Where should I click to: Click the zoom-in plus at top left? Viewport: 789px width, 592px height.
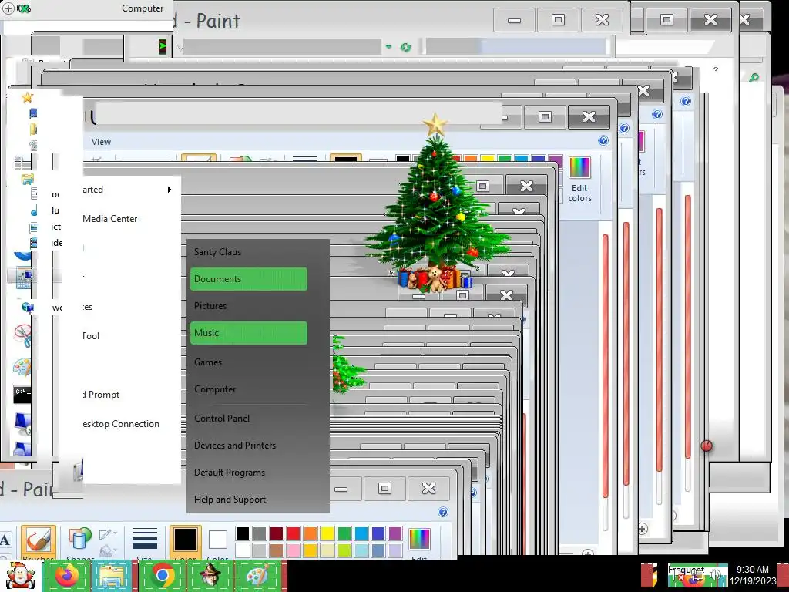click(x=8, y=8)
